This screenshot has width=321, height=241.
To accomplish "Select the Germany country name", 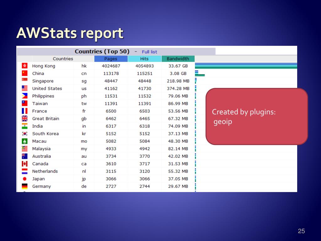I will click(x=42, y=186).
